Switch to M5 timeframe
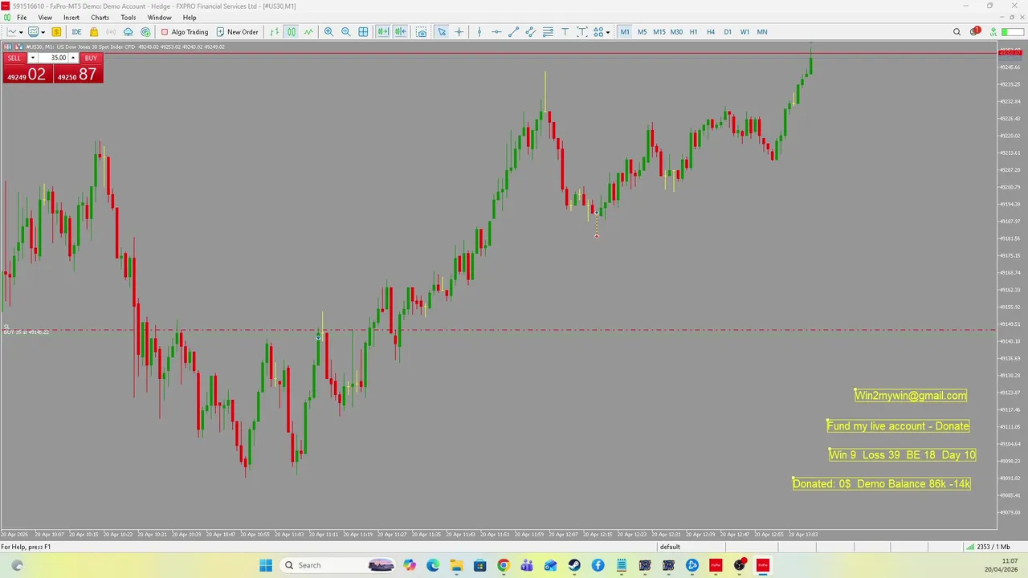The height and width of the screenshot is (578, 1028). [x=642, y=32]
